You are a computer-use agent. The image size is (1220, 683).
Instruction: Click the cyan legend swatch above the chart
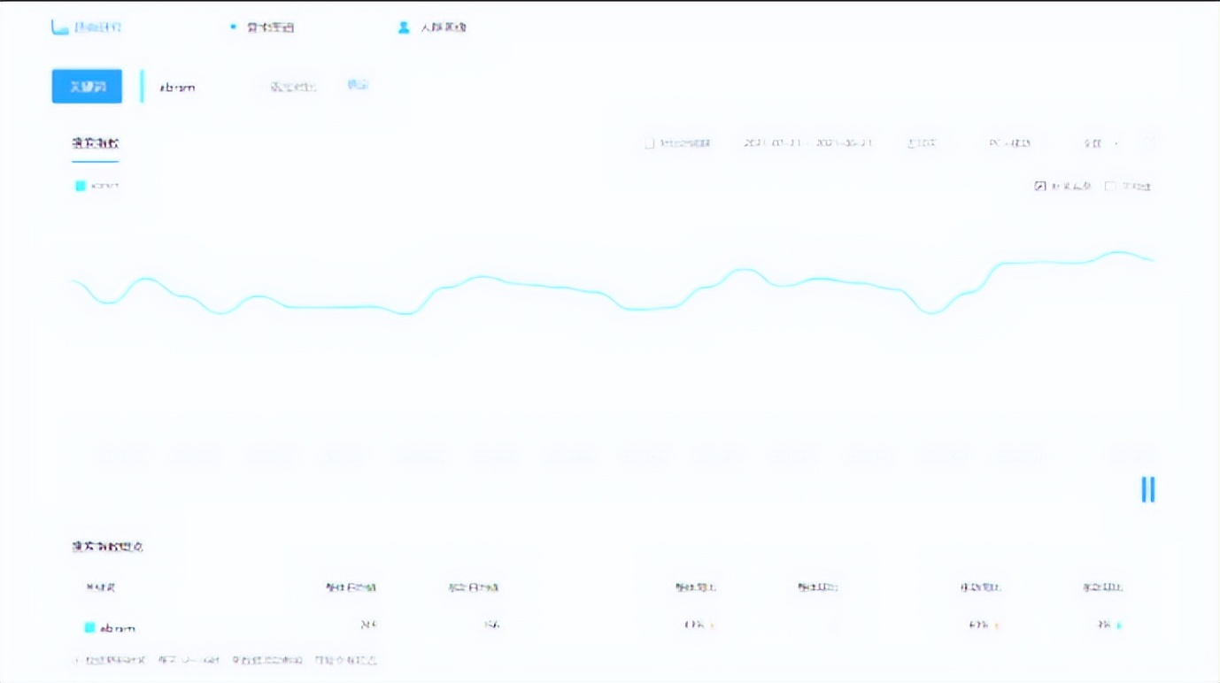[x=81, y=186]
